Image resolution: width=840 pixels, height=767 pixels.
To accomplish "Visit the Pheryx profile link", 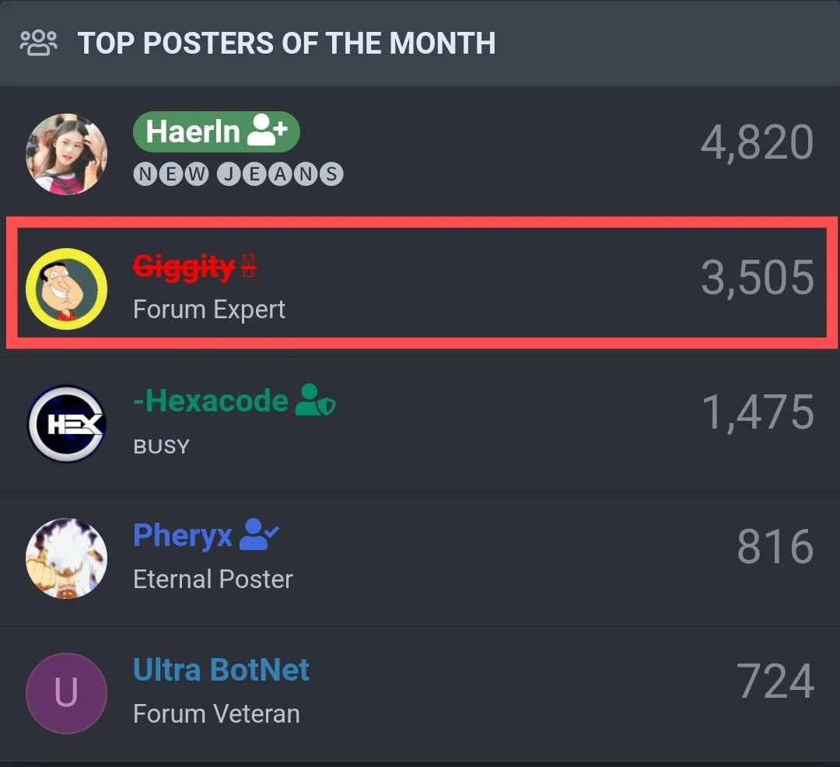I will point(183,536).
